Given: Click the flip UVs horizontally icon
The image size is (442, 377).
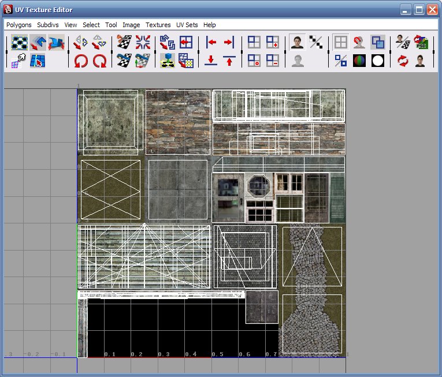Looking at the screenshot, I should [x=81, y=42].
